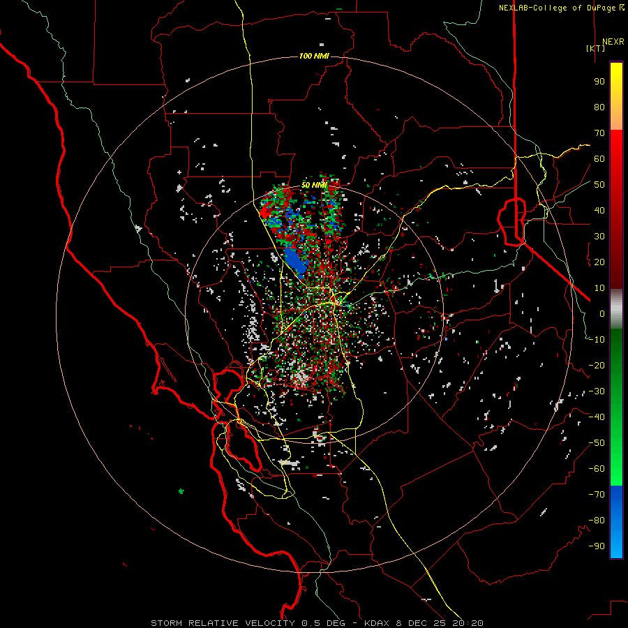
Task: Click the NEXLAB-College of DuPage credit text
Action: (x=557, y=8)
